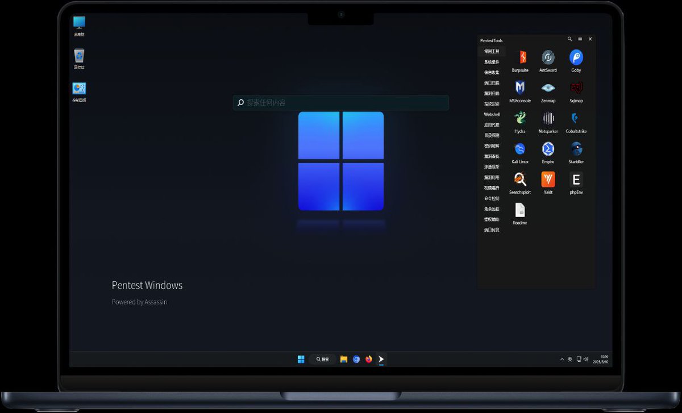
Task: Open the Empire tool
Action: 548,152
